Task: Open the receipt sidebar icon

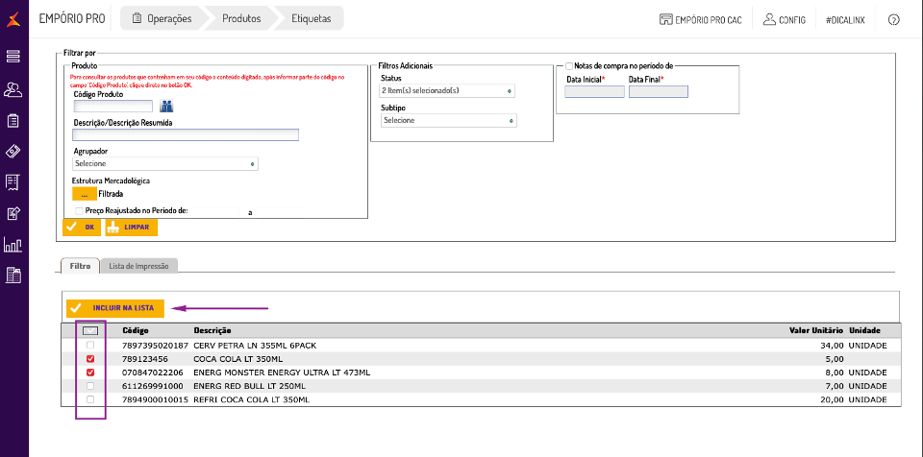Action: tap(13, 182)
